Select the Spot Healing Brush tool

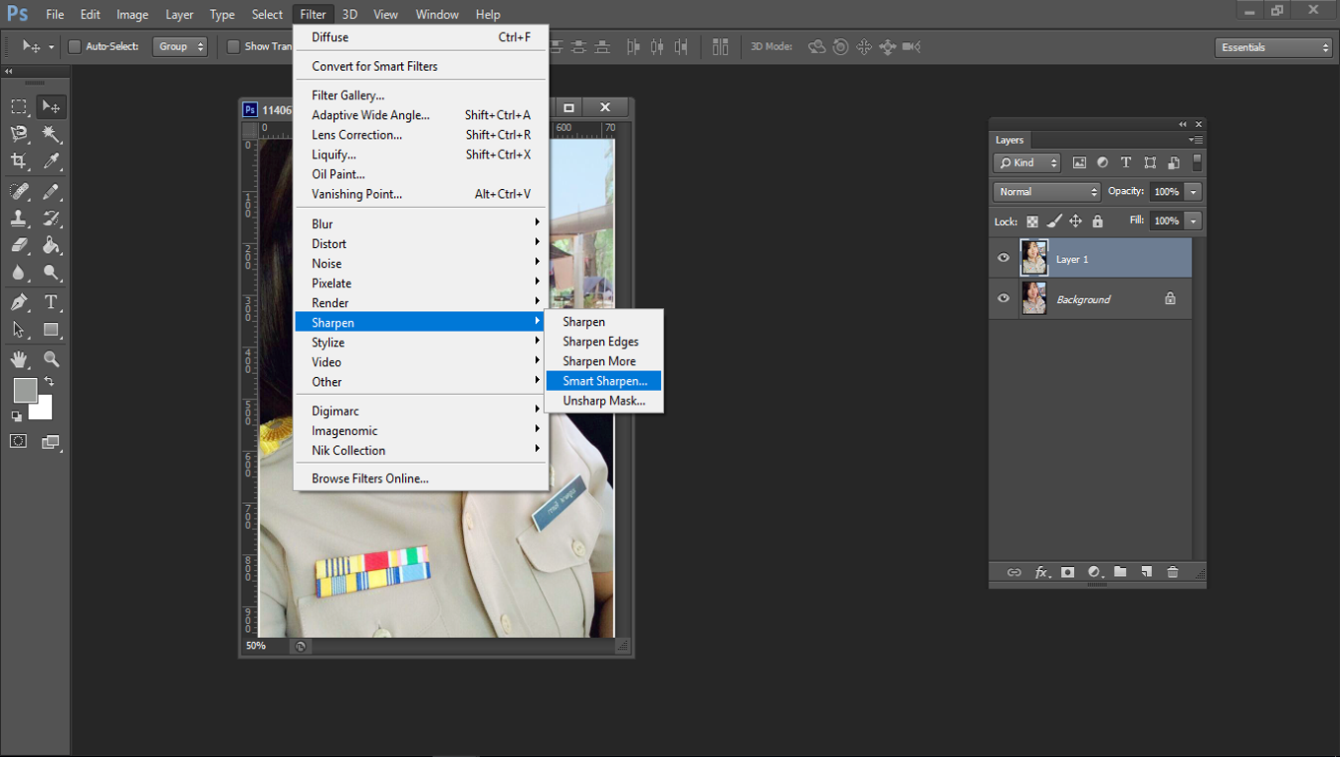click(x=19, y=191)
